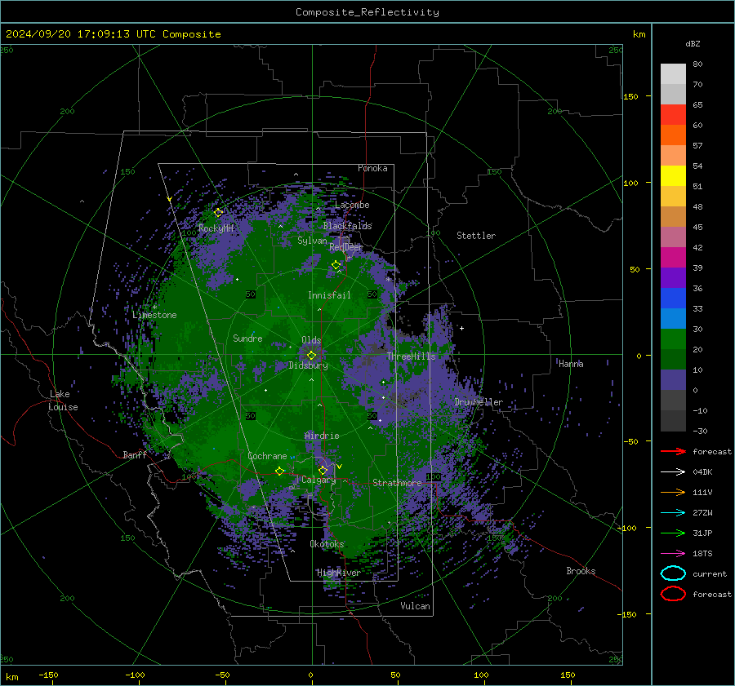Click the orange 111V arrow legend icon

click(x=673, y=492)
